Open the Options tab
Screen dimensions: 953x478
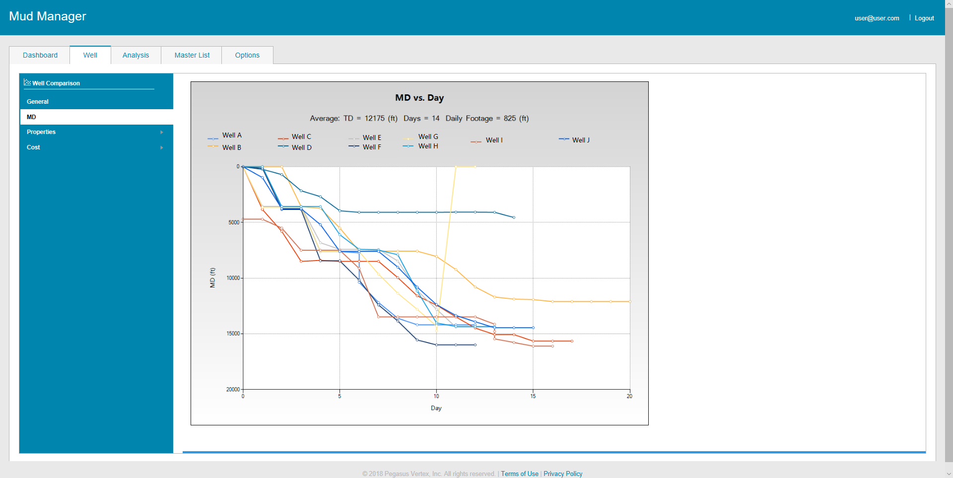[x=247, y=55]
